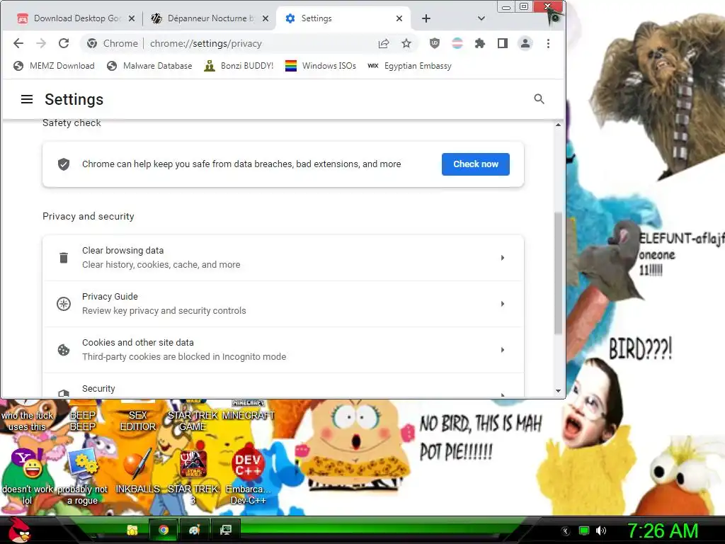Open the Bonzi BUDDY! bookmark
The height and width of the screenshot is (544, 725).
point(239,66)
